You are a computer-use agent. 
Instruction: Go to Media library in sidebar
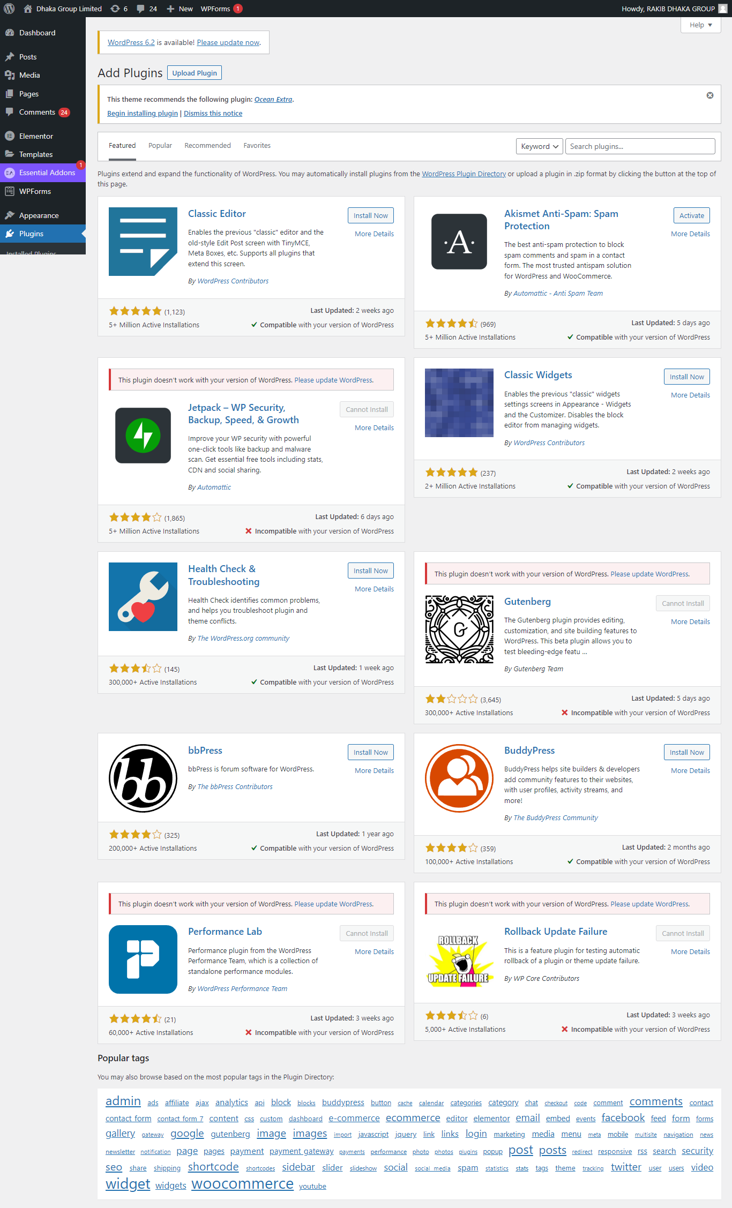[x=29, y=75]
